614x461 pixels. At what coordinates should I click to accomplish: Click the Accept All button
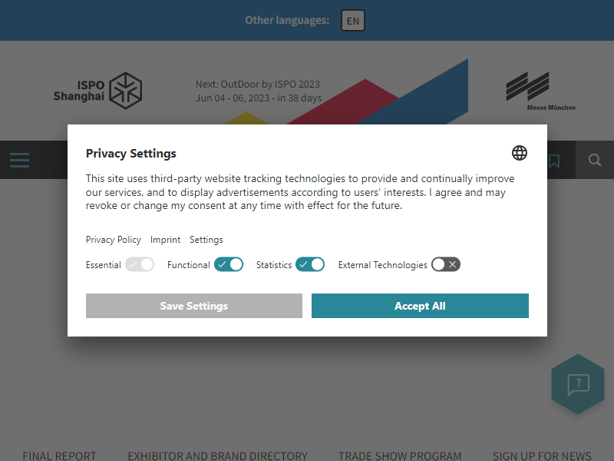pos(420,306)
